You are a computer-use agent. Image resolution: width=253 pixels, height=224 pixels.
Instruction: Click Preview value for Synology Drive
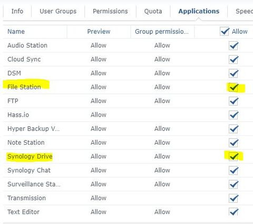point(99,156)
